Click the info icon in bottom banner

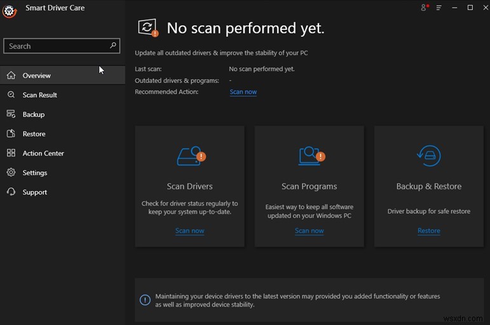point(145,300)
